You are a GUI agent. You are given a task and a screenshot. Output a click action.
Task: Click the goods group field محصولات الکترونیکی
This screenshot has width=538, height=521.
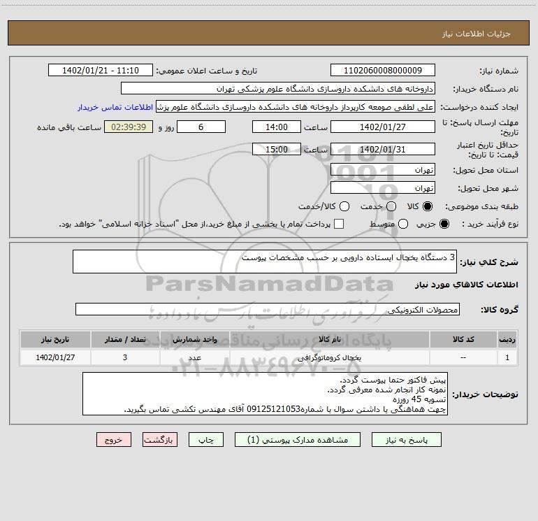coord(268,309)
